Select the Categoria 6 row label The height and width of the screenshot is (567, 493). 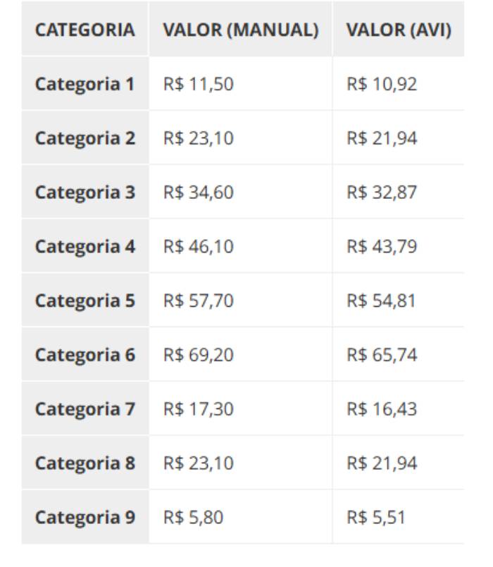85,355
